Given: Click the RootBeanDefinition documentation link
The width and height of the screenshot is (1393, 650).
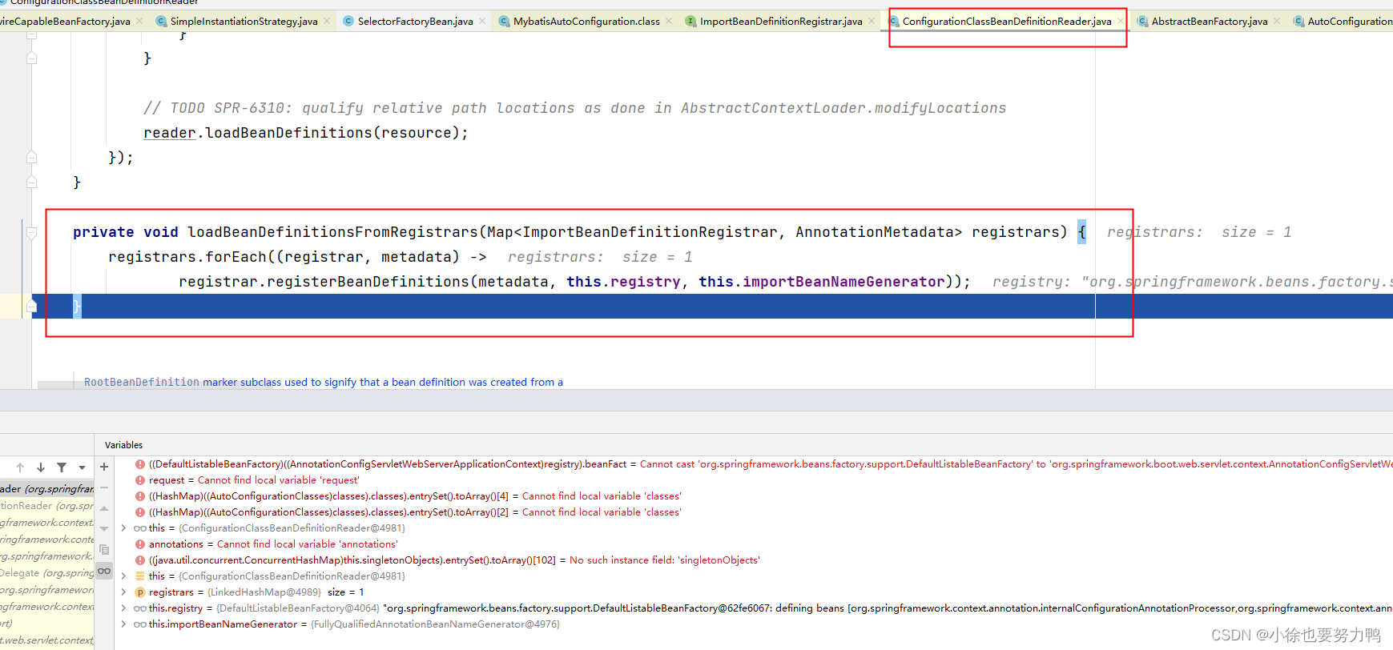Looking at the screenshot, I should click(142, 383).
